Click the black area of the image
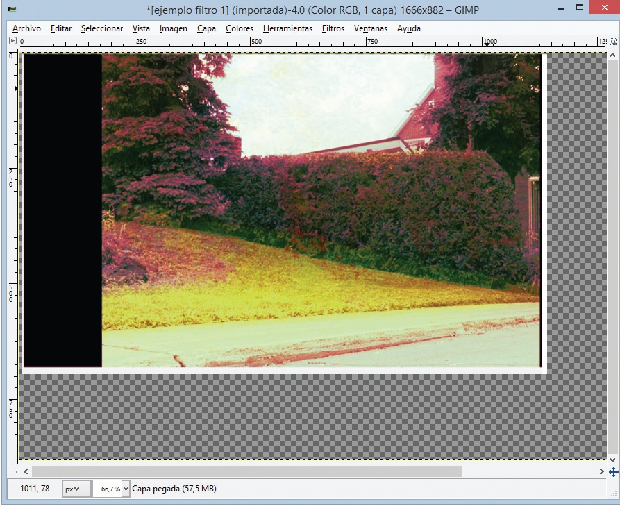The height and width of the screenshot is (506, 620). 62,210
